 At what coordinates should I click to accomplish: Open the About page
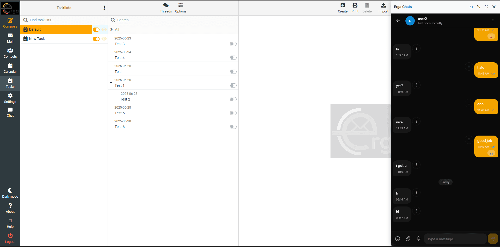click(10, 208)
